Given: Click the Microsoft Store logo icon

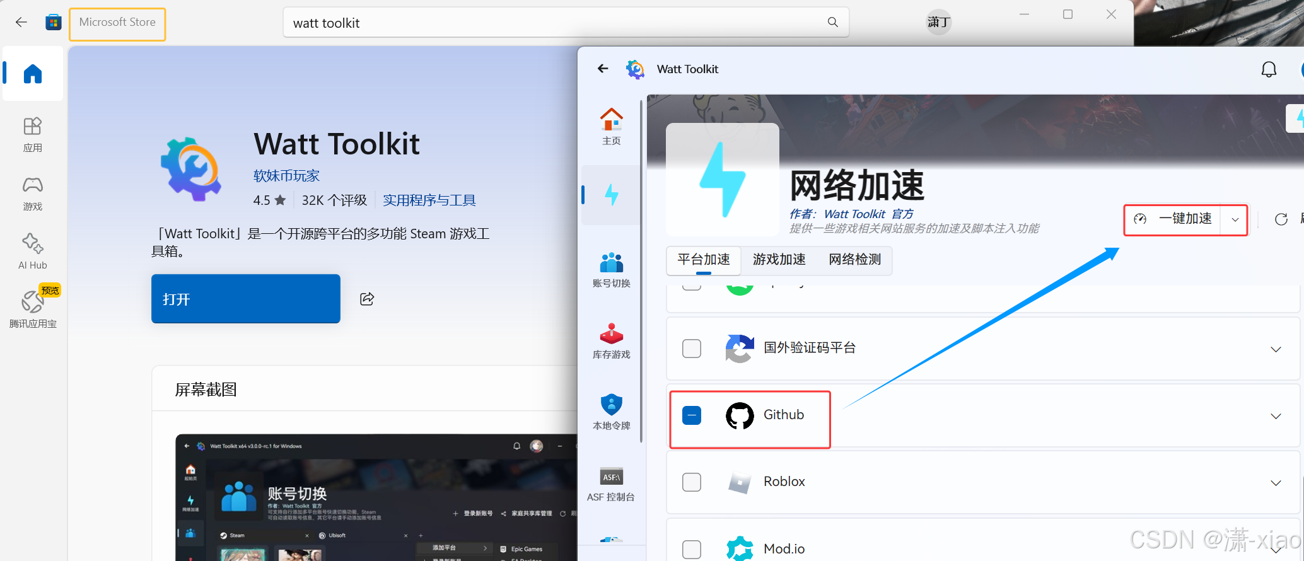Looking at the screenshot, I should click(x=54, y=23).
